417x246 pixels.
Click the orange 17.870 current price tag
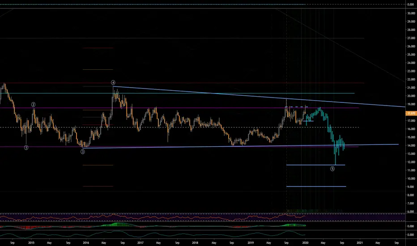[x=411, y=113]
